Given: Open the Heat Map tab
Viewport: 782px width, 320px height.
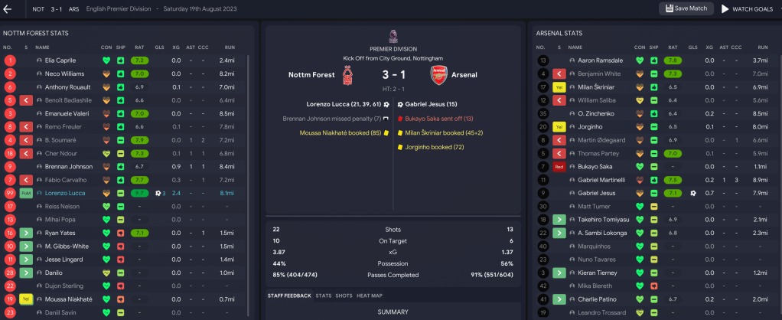Looking at the screenshot, I should [371, 295].
